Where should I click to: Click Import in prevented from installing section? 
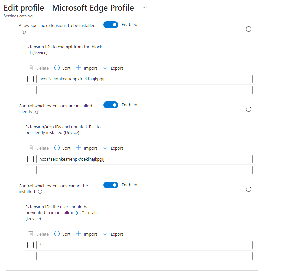86,234
